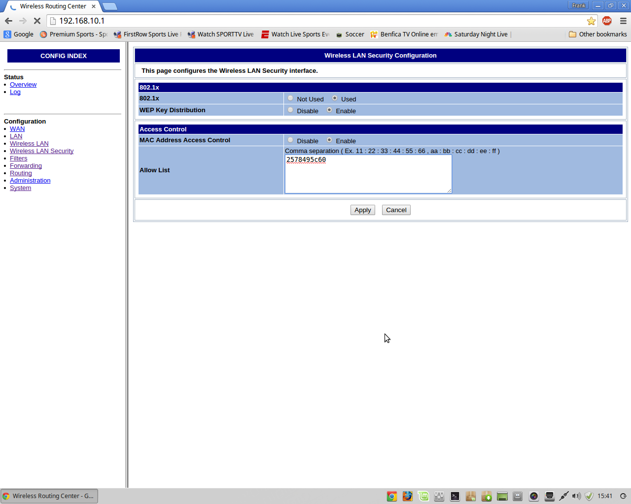This screenshot has height=504, width=631.
Task: Select 802.1x Not Used radio button
Action: pos(290,98)
